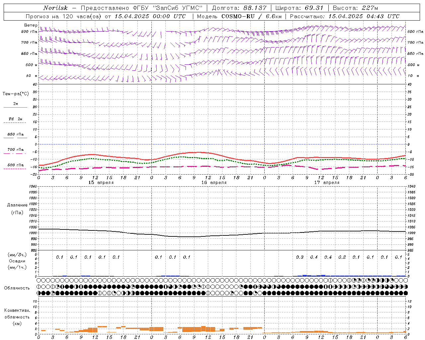Select the 'Рассчитано: 15.04.2025 04:43 UTC' timestamp
The height and width of the screenshot is (340, 425).
(x=345, y=16)
